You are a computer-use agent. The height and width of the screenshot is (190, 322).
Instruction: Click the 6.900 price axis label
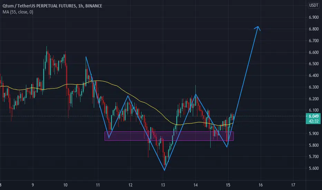point(314,18)
